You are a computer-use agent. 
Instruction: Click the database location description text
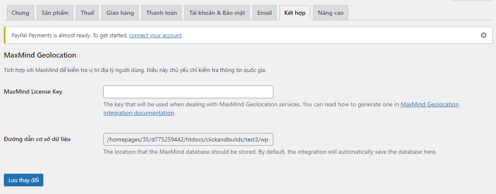click(269, 152)
